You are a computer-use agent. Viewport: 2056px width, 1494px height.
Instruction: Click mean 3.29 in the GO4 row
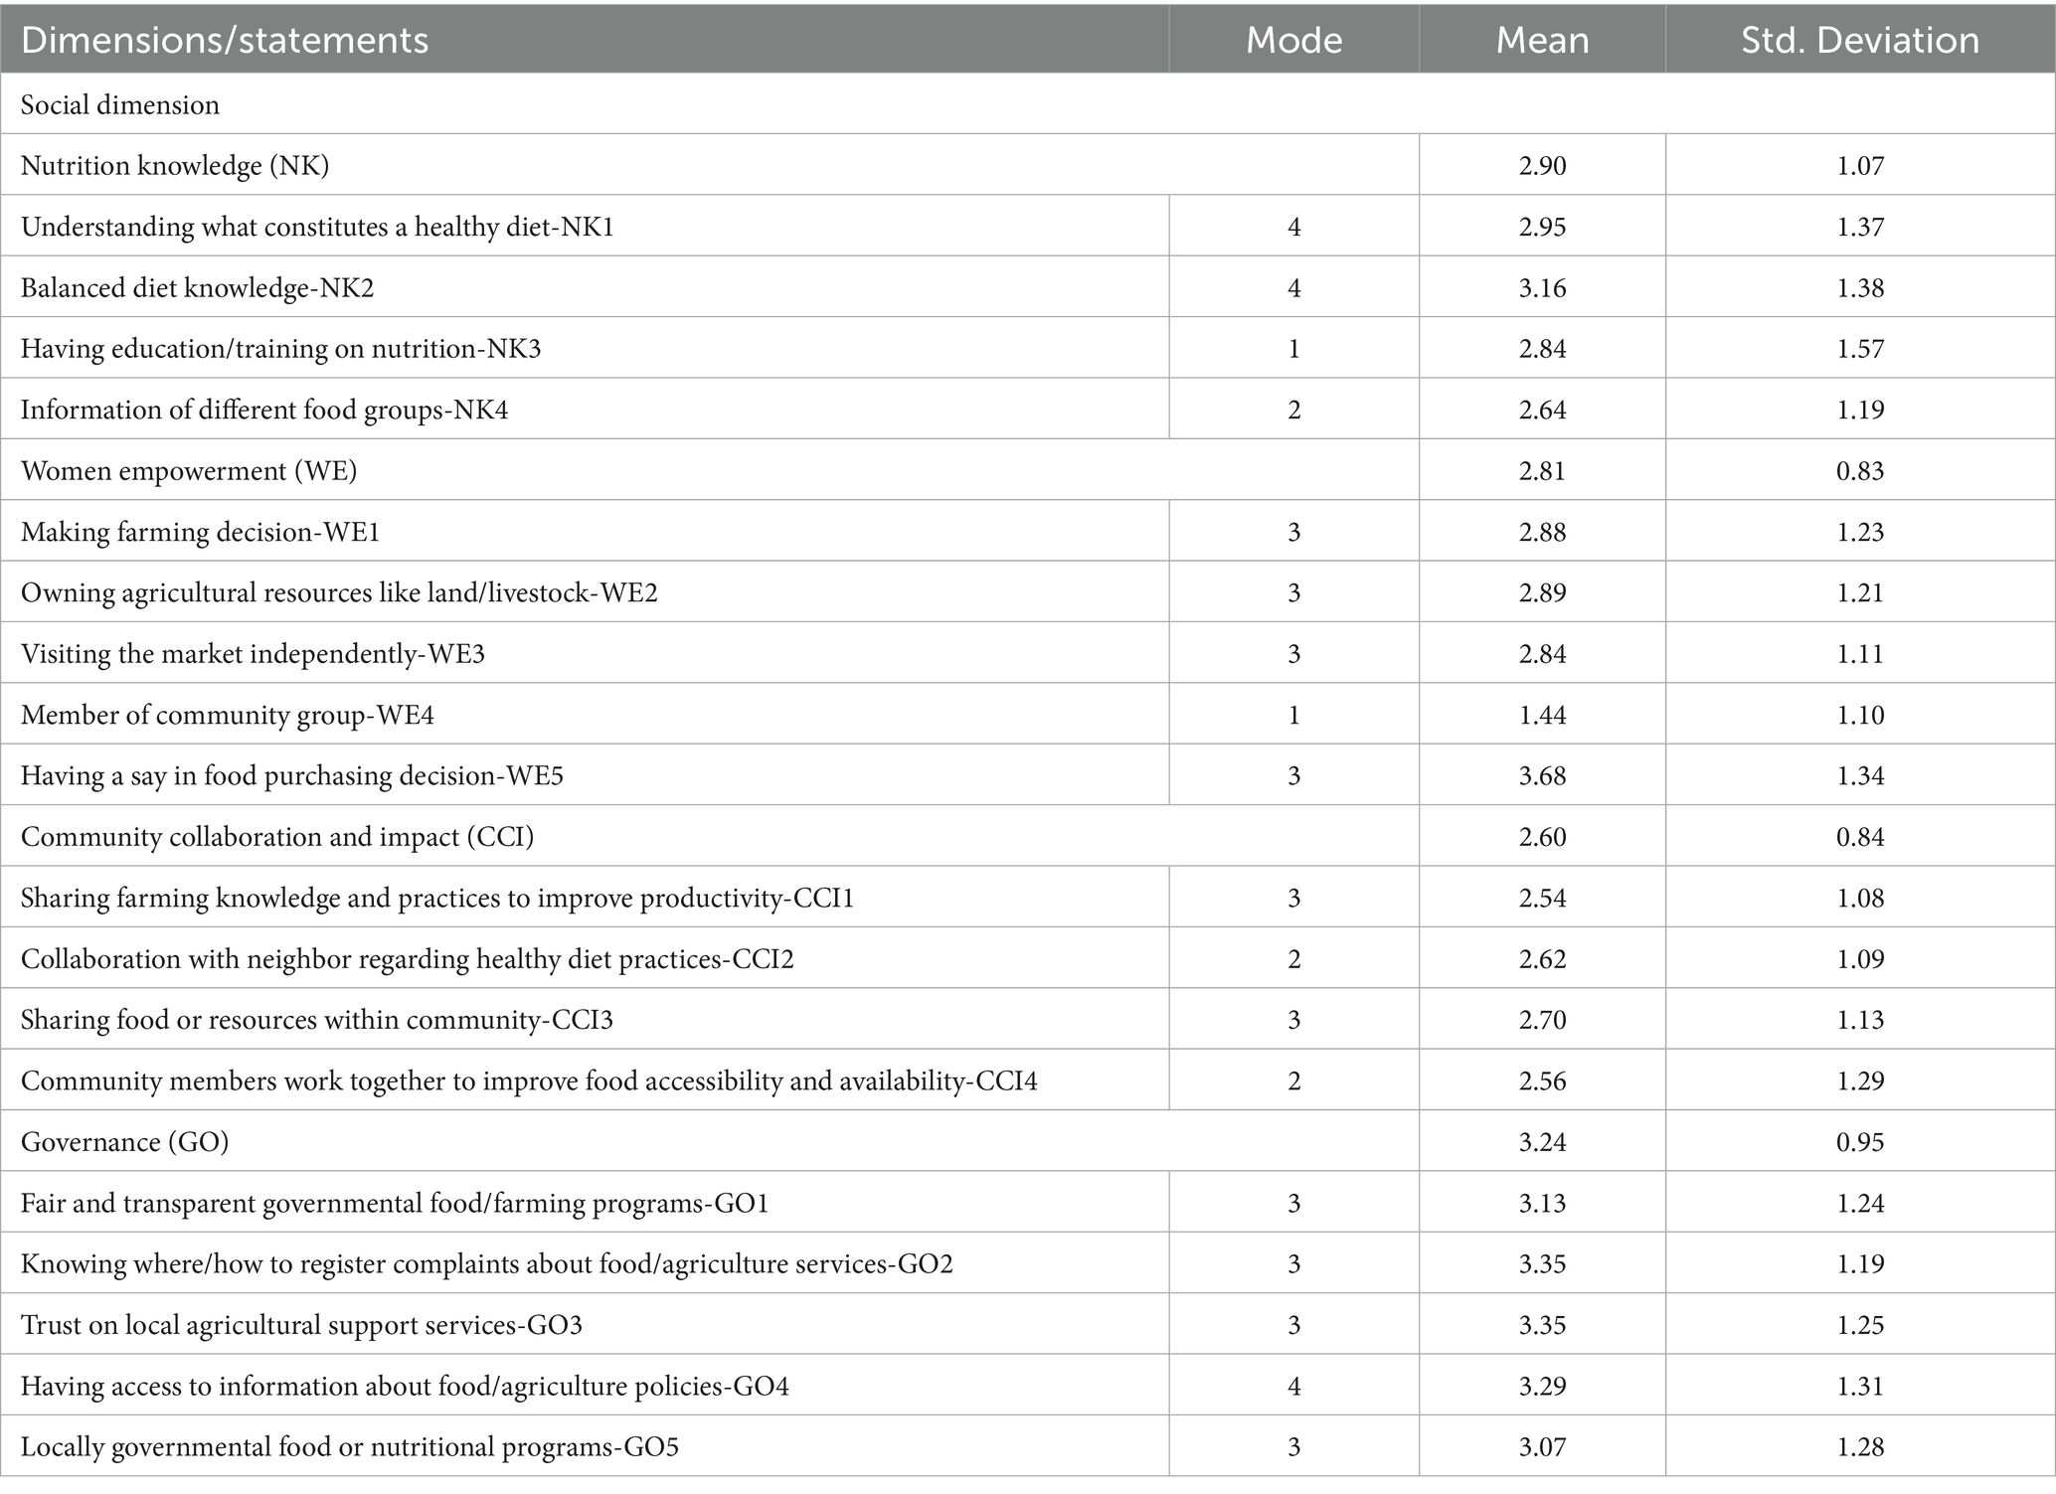point(1542,1387)
